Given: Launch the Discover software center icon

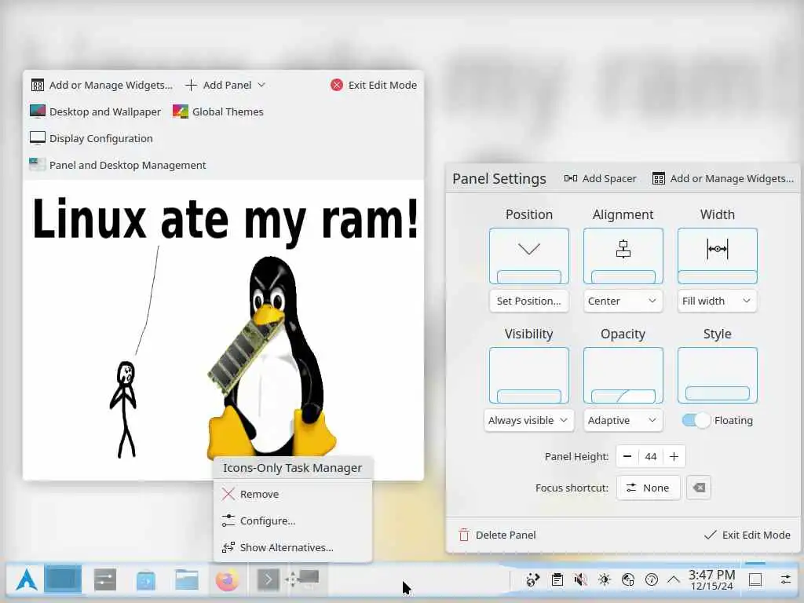Looking at the screenshot, I should pyautogui.click(x=145, y=580).
